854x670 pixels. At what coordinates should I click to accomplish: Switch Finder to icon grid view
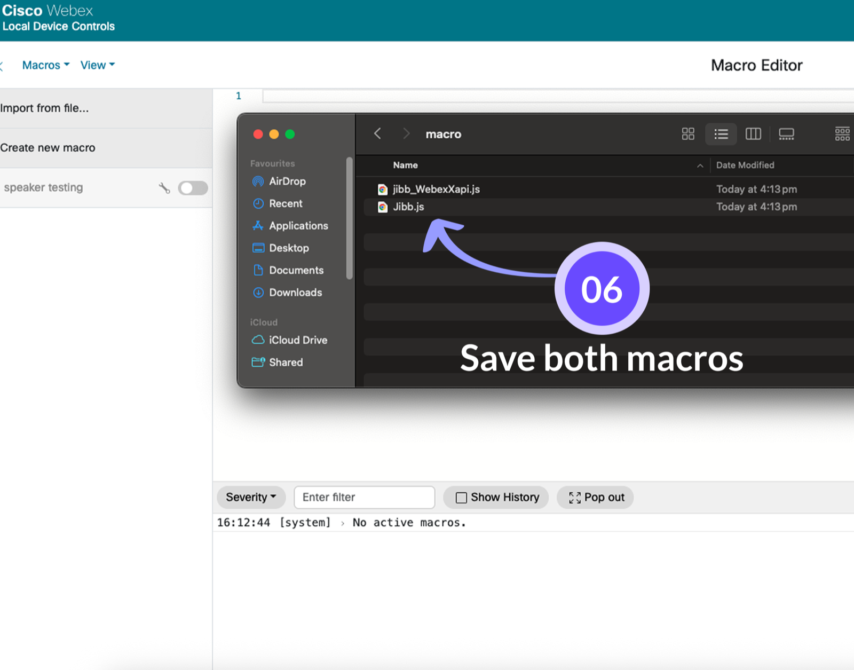(x=688, y=134)
